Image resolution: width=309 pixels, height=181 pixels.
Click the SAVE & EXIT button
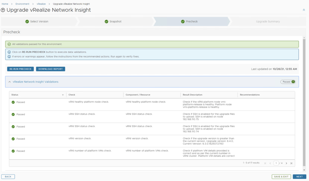point(281,176)
